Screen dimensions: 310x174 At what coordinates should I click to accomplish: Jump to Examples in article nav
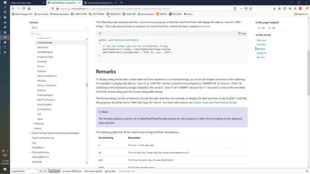(261, 44)
